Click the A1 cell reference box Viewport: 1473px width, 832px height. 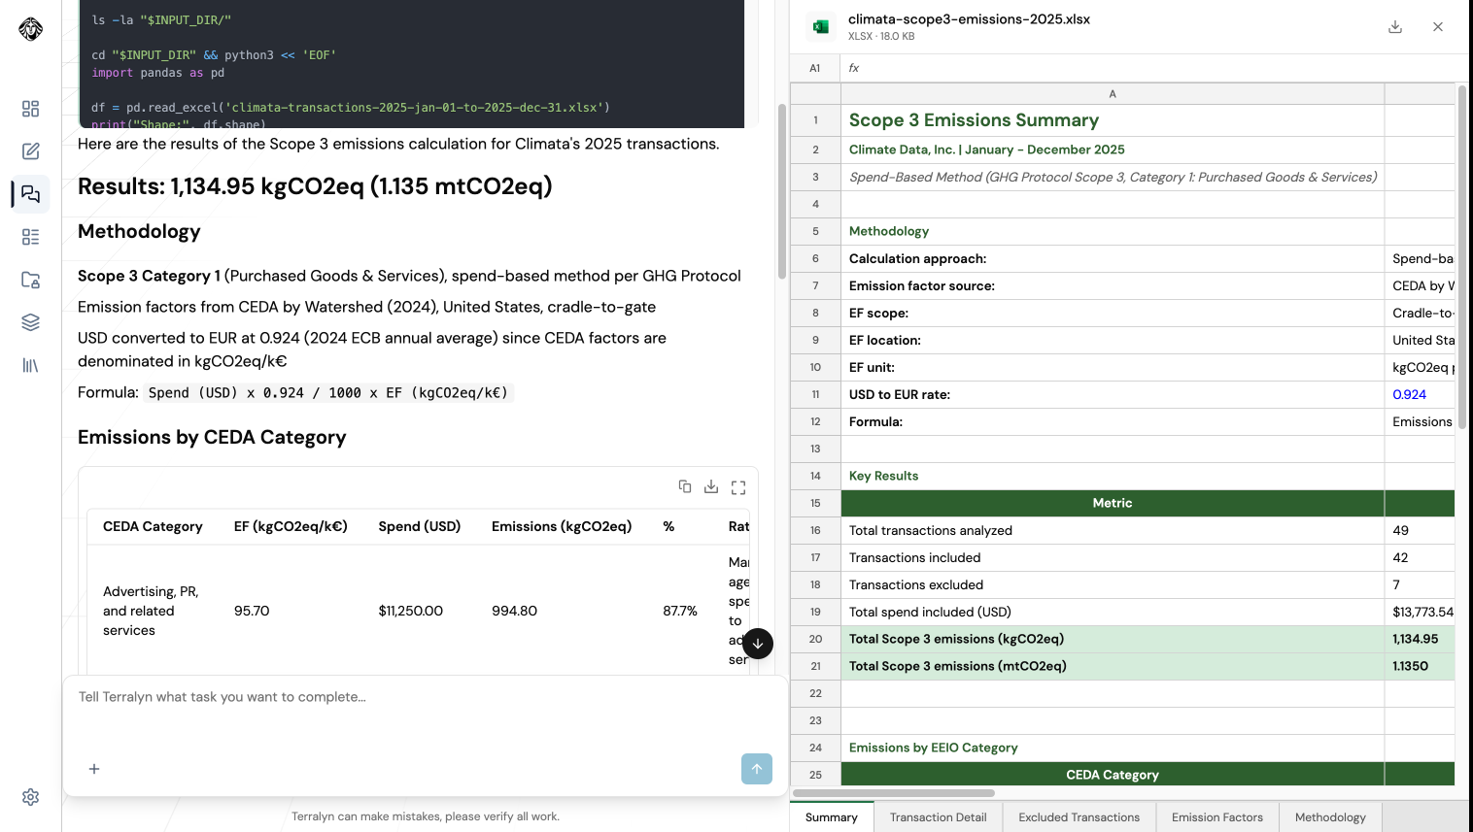(x=815, y=68)
